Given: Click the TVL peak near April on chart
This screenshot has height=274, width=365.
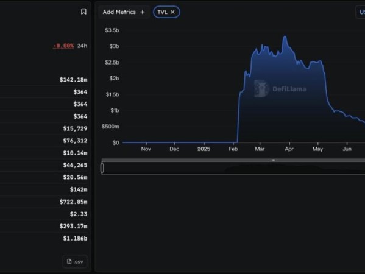Looking at the screenshot, I should [x=285, y=37].
